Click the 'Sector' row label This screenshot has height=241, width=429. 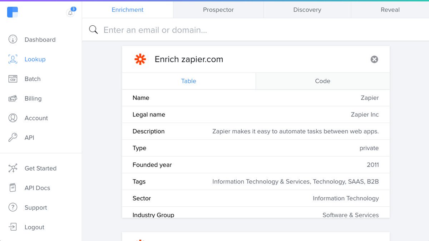click(x=142, y=199)
